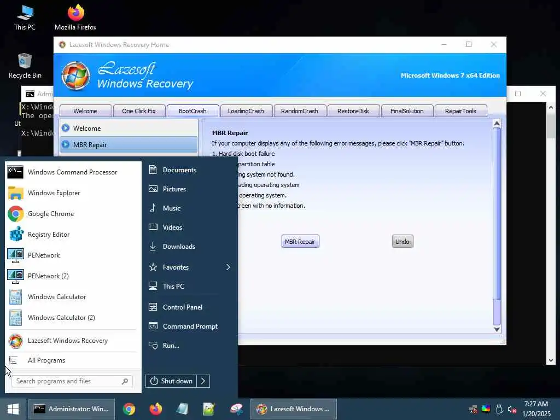Focus the Search programs and files box
Viewport: 560px width, 420px height.
[72, 381]
